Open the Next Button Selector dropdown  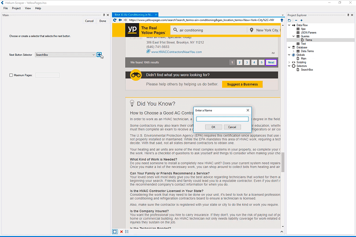click(93, 55)
